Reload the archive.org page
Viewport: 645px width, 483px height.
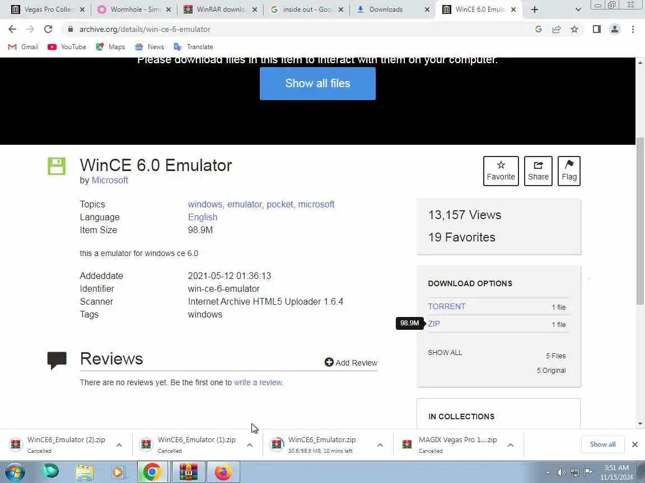(x=48, y=29)
